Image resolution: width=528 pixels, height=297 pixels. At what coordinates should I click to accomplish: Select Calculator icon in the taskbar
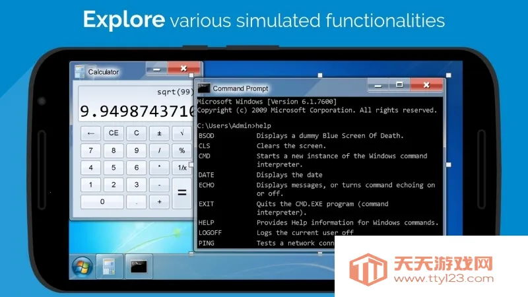pos(109,267)
